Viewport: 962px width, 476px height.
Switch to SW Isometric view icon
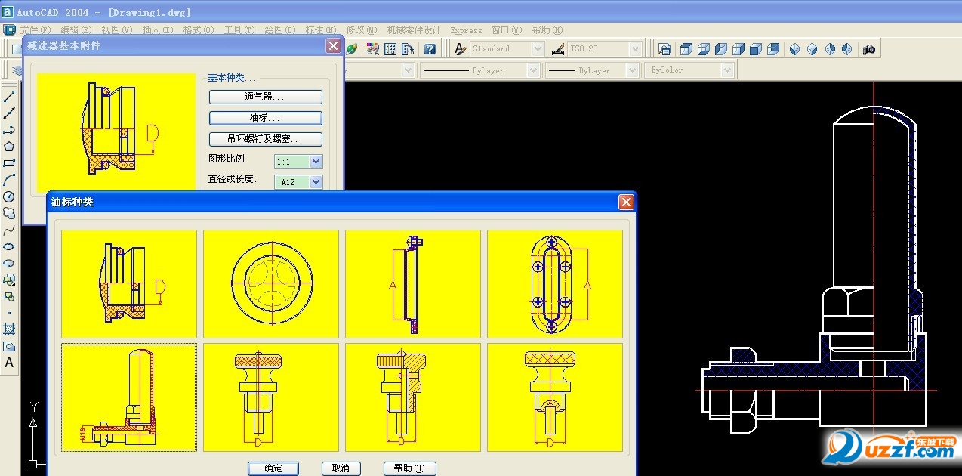point(794,49)
